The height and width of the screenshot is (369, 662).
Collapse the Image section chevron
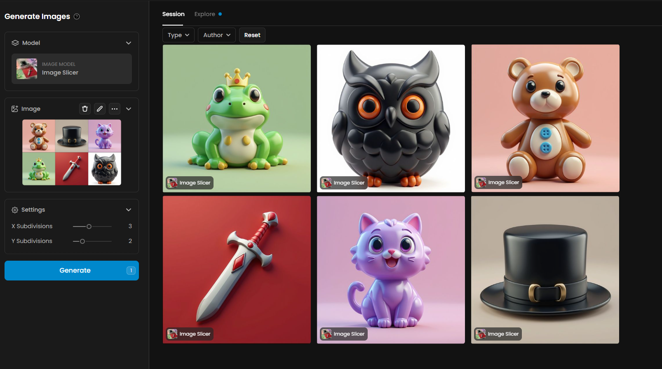(129, 109)
